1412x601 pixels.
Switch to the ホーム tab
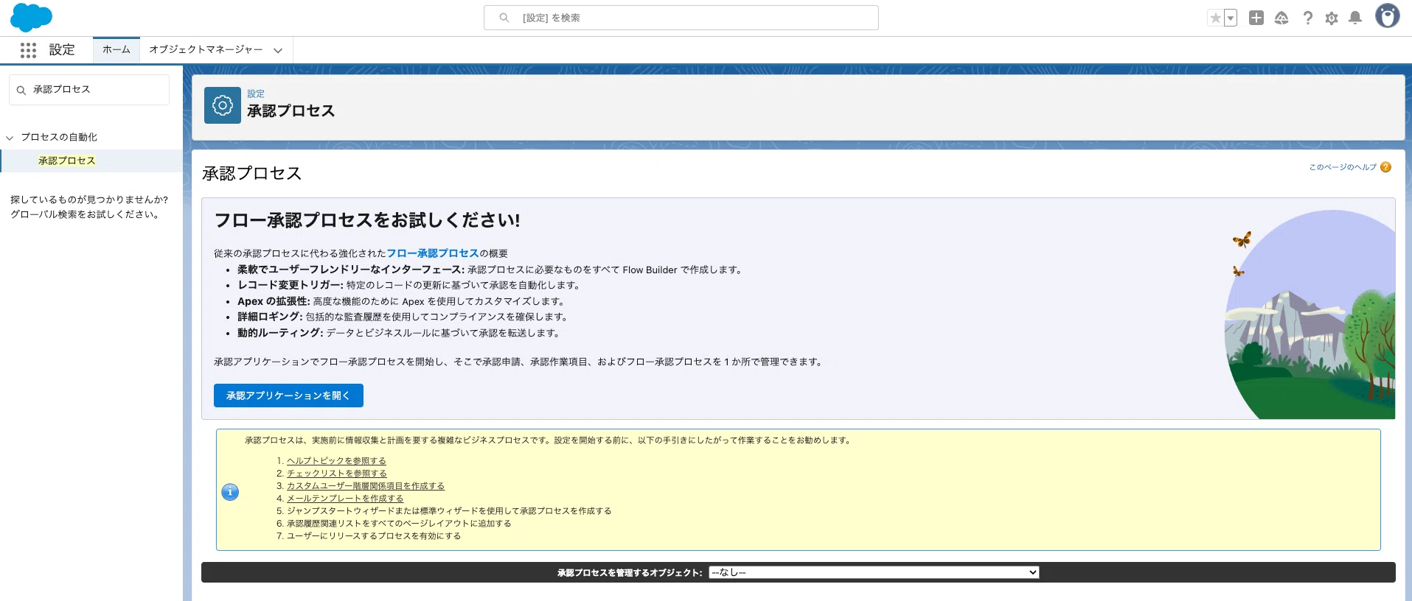(x=116, y=49)
